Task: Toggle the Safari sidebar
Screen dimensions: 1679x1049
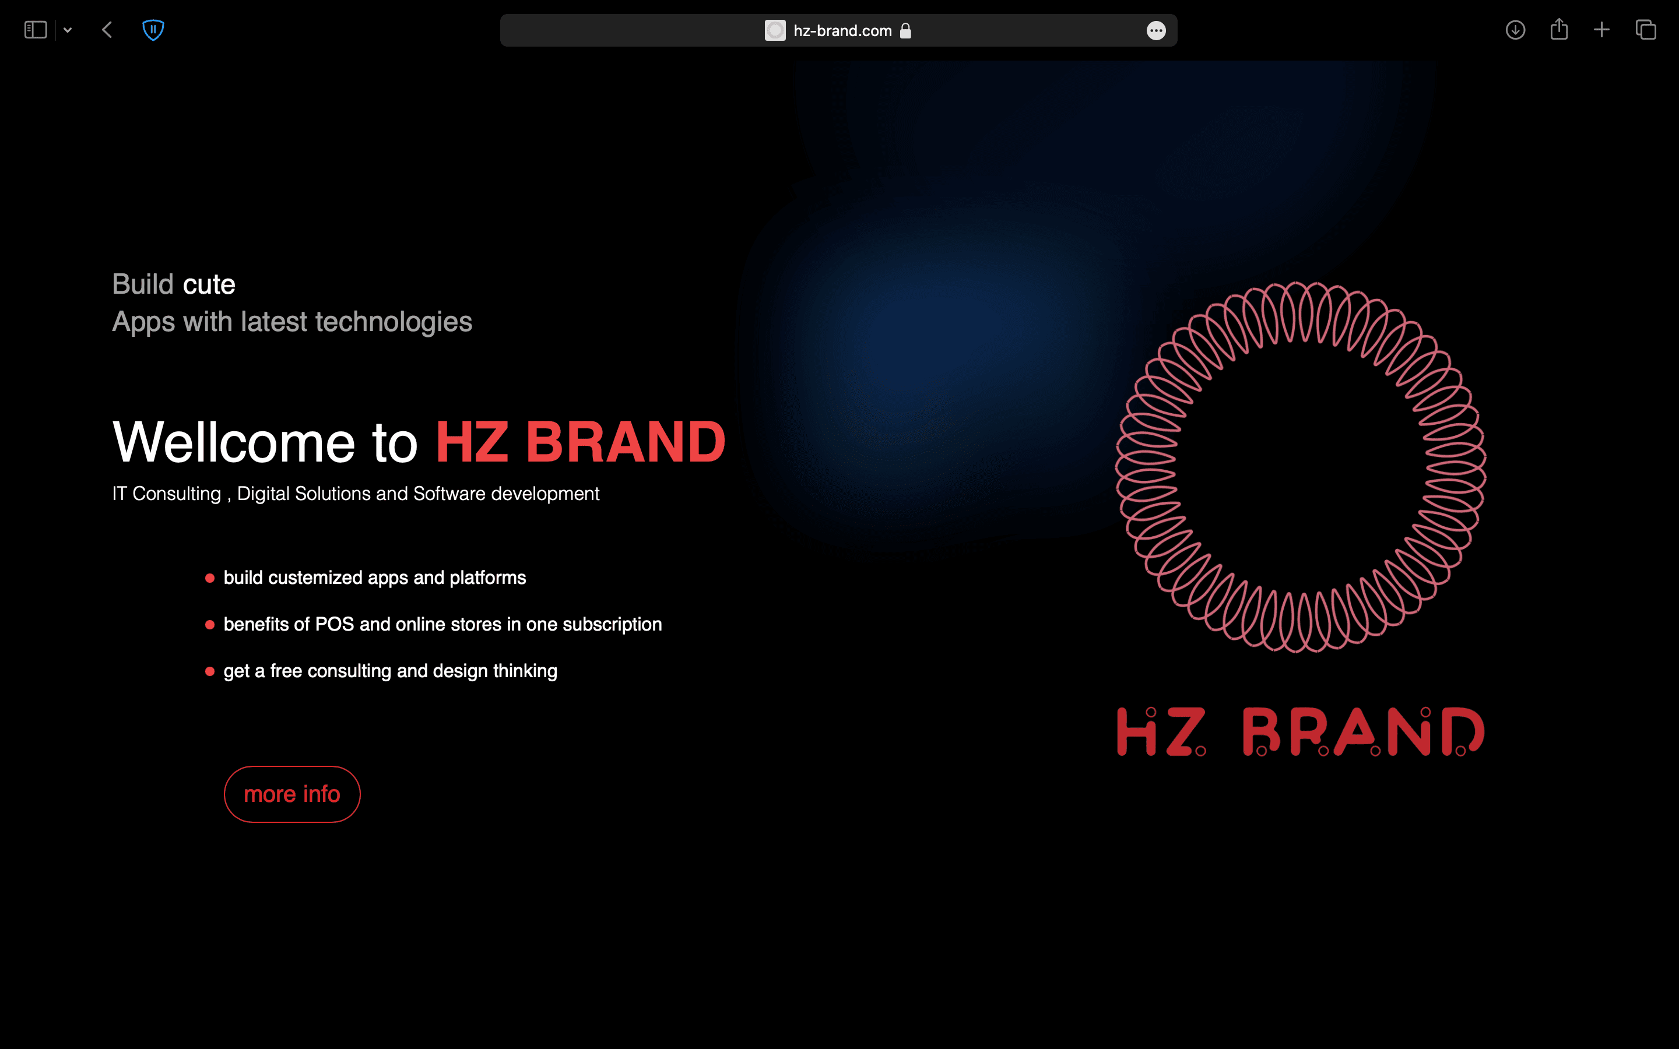Action: tap(36, 30)
